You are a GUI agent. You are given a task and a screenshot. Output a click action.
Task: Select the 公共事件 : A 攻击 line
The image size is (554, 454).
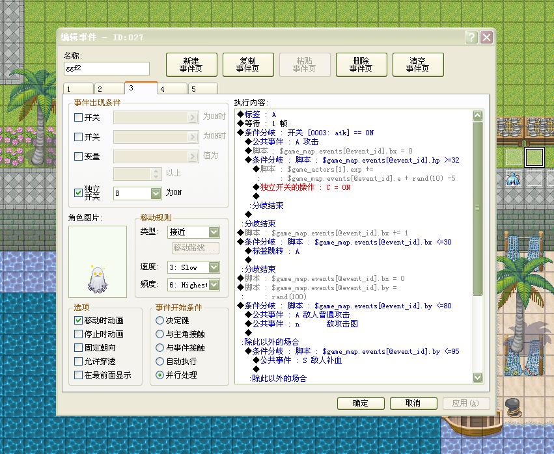click(282, 142)
